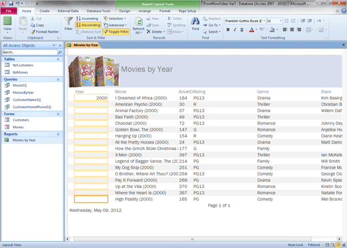The height and width of the screenshot is (248, 347).
Task: Click the Format Painter tool
Action: coord(45,32)
